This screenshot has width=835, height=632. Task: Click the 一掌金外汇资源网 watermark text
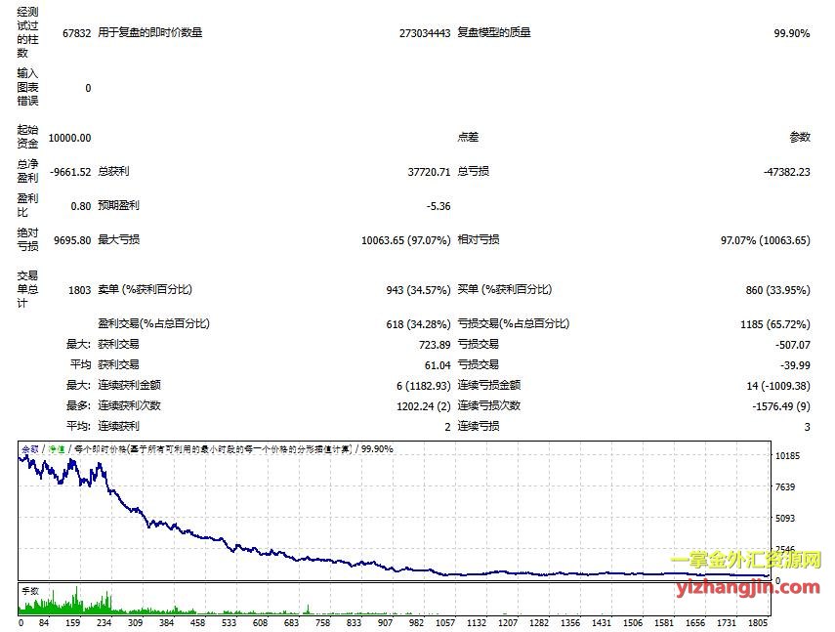(x=745, y=563)
